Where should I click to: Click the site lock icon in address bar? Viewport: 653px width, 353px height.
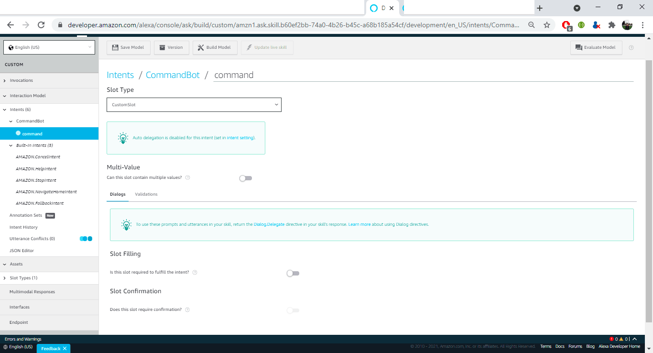[60, 25]
